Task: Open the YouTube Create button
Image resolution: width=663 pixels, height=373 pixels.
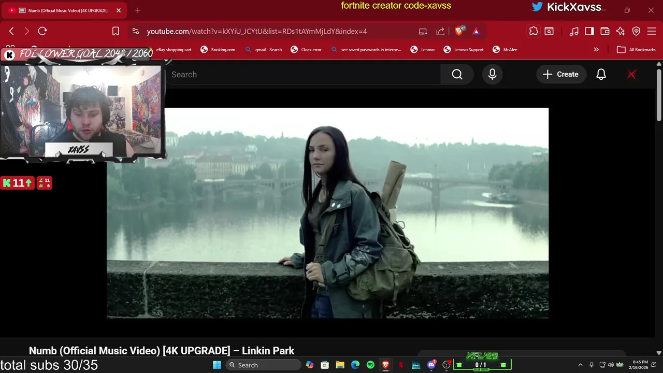Action: pyautogui.click(x=561, y=75)
